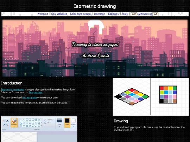Select the Rounded rectangle shape
The image size is (190, 142).
point(33,120)
